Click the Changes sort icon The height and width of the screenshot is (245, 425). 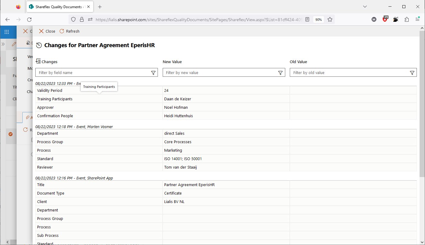click(38, 61)
